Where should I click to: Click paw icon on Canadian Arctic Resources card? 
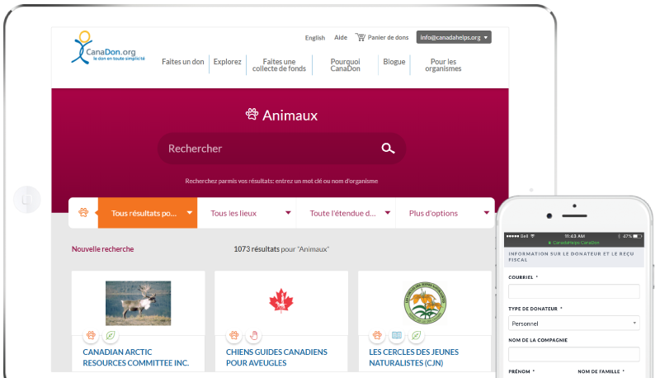tap(92, 336)
